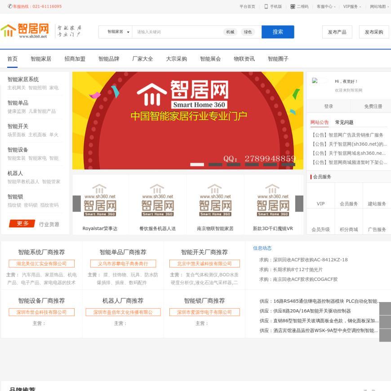Select the second banner slide indicator

(215, 164)
